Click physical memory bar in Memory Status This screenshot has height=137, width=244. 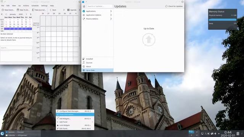pos(222,20)
